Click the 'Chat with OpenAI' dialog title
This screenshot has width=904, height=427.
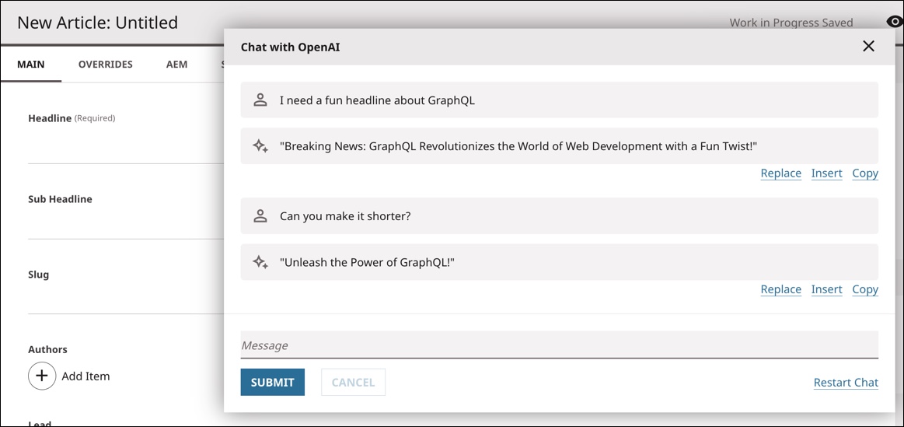click(290, 47)
